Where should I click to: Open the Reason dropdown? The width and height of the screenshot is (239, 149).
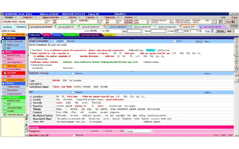coord(159,31)
